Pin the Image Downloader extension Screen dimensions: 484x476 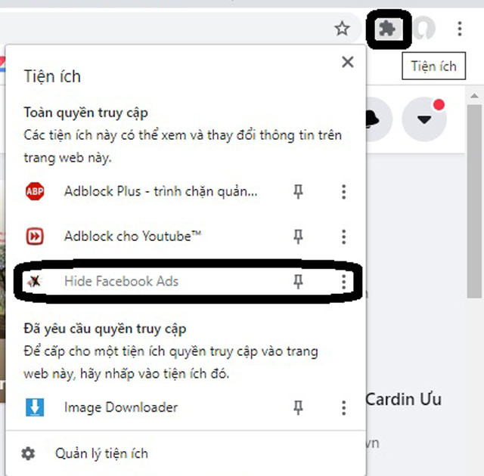coord(298,408)
